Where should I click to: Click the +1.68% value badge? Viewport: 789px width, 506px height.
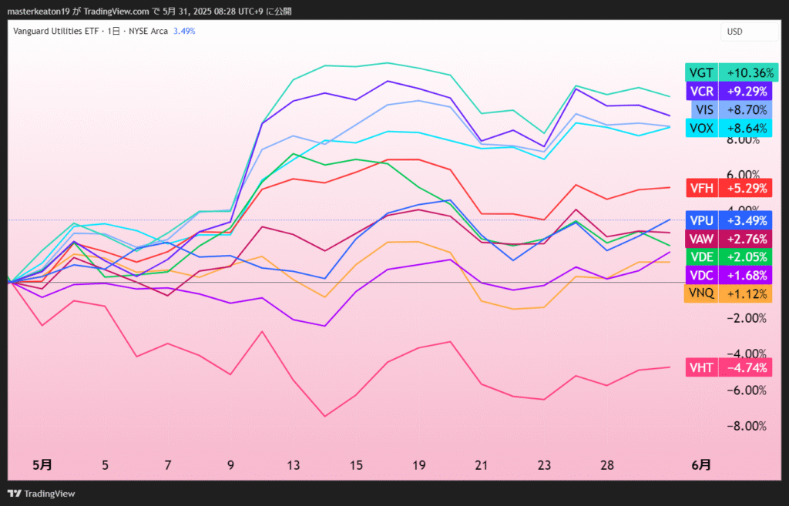pyautogui.click(x=746, y=276)
